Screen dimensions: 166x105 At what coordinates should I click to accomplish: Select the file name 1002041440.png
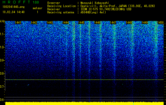[x=14, y=7]
